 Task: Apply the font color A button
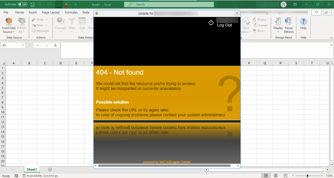(x=66, y=4)
